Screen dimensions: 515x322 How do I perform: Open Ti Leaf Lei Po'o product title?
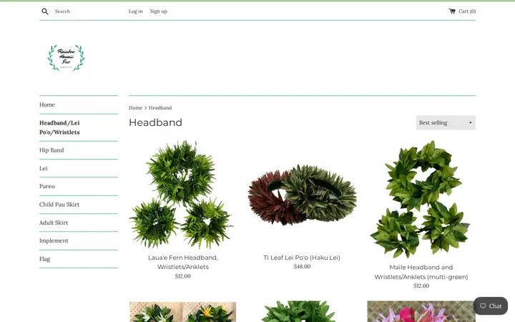coord(302,258)
